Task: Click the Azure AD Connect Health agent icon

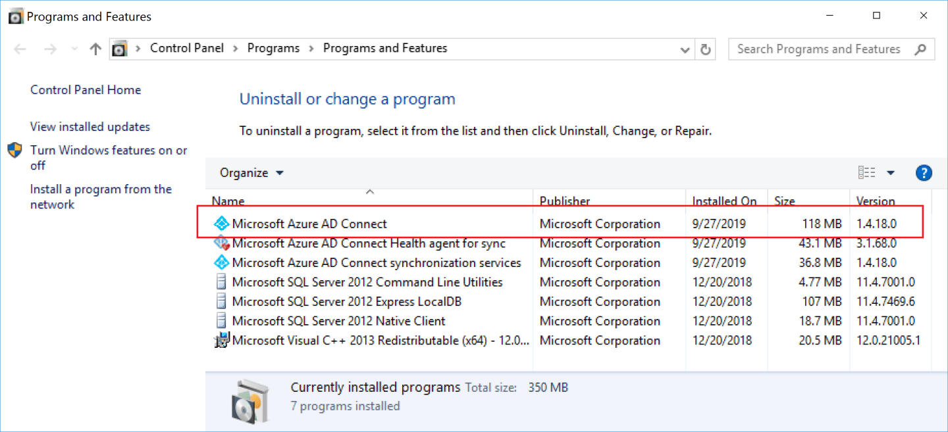Action: click(221, 243)
